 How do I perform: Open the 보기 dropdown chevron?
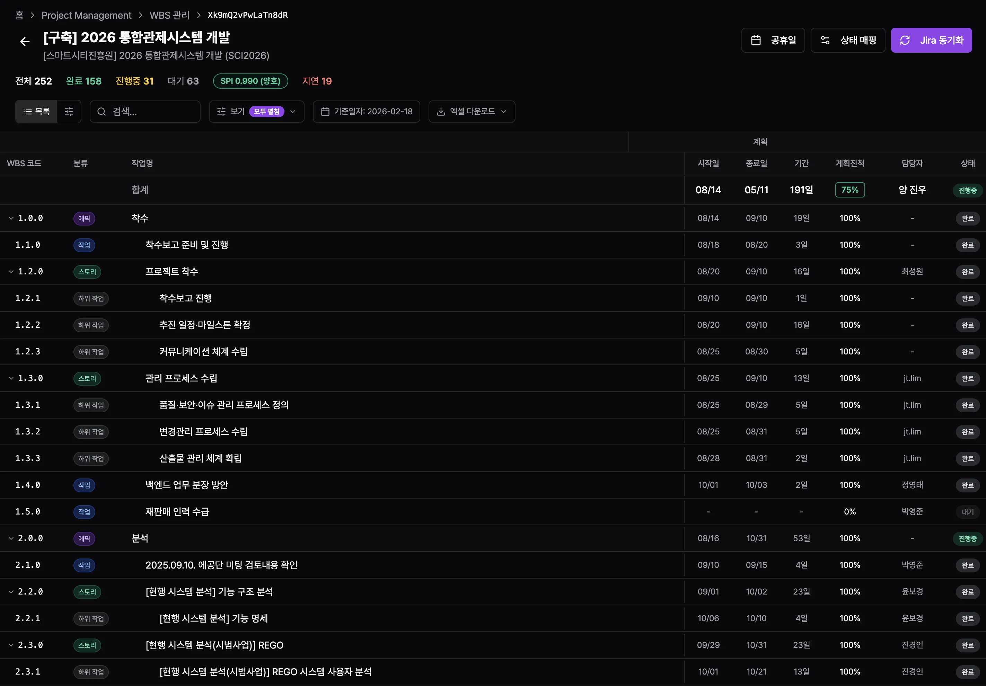tap(293, 112)
